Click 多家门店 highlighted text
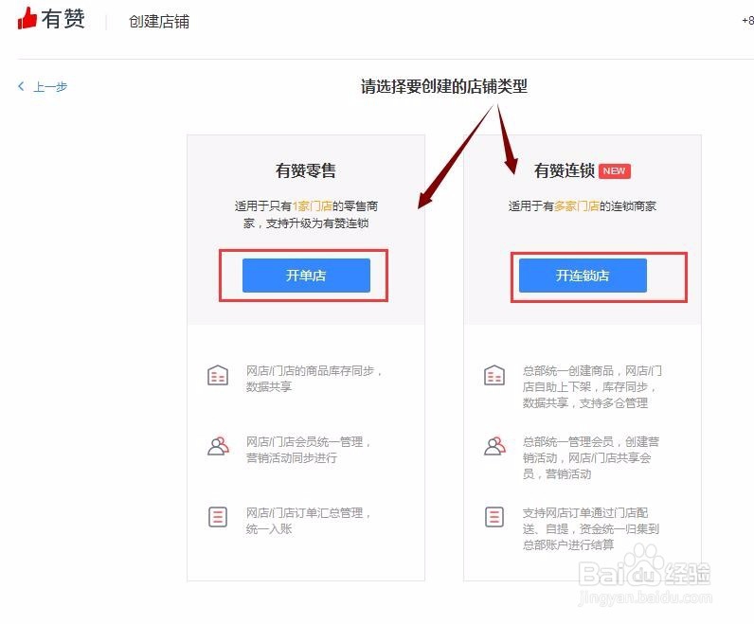Image resolution: width=754 pixels, height=624 pixels. pos(577,206)
